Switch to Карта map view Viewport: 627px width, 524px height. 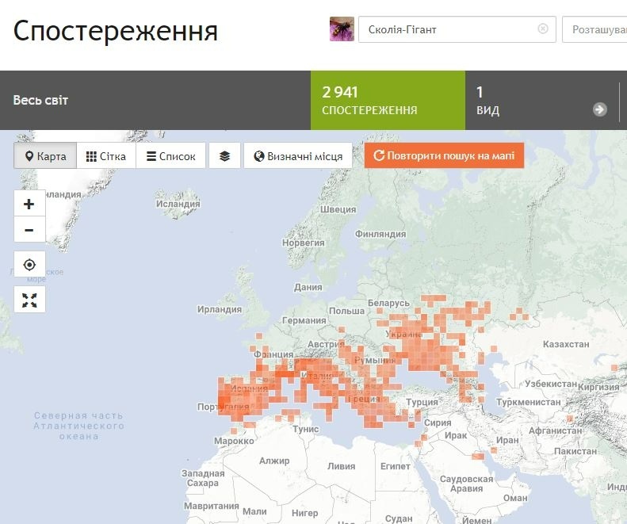click(x=45, y=156)
